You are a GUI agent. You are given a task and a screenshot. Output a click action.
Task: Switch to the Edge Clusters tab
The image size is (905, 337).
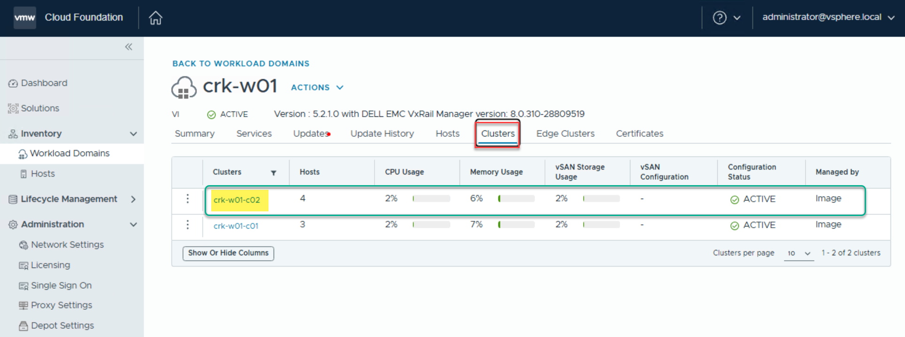pos(565,134)
